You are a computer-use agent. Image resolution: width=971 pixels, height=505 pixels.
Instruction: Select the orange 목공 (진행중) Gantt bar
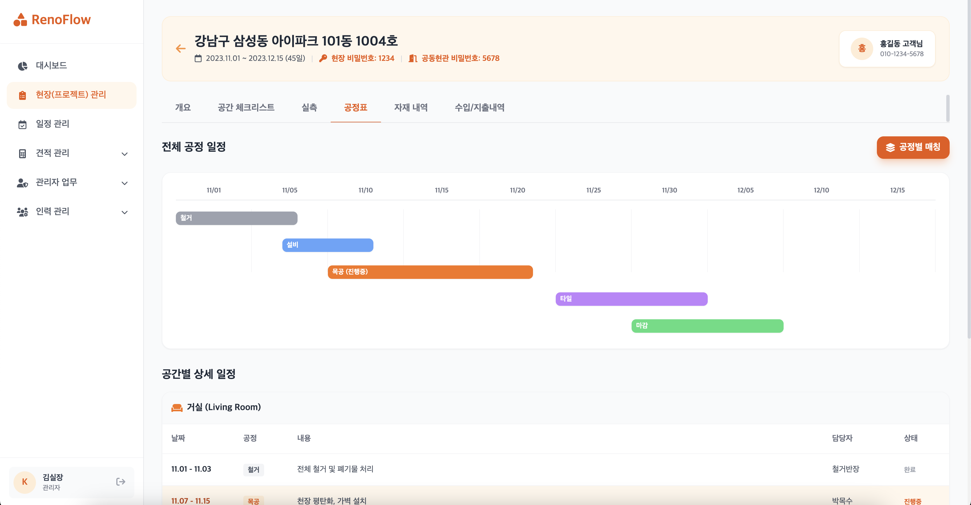click(430, 272)
